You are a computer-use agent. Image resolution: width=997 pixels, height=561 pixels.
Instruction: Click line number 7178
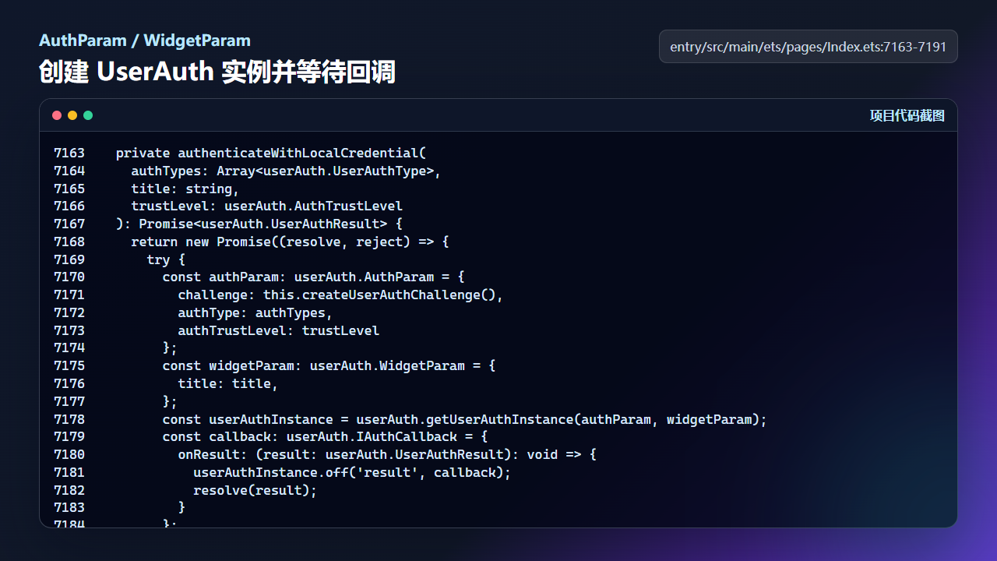pyautogui.click(x=69, y=419)
